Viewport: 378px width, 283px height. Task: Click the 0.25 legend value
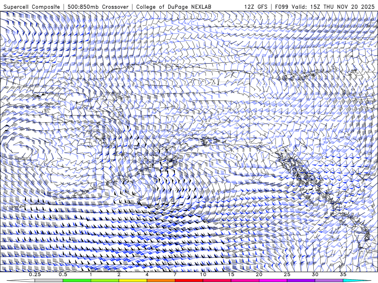click(x=35, y=275)
